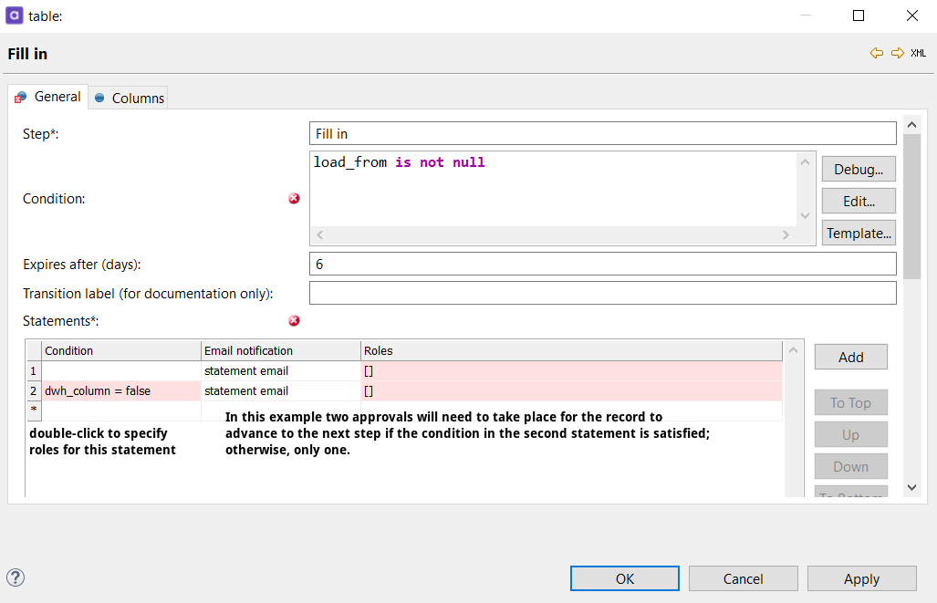
Task: Add a new statement with Add button
Action: tap(850, 358)
